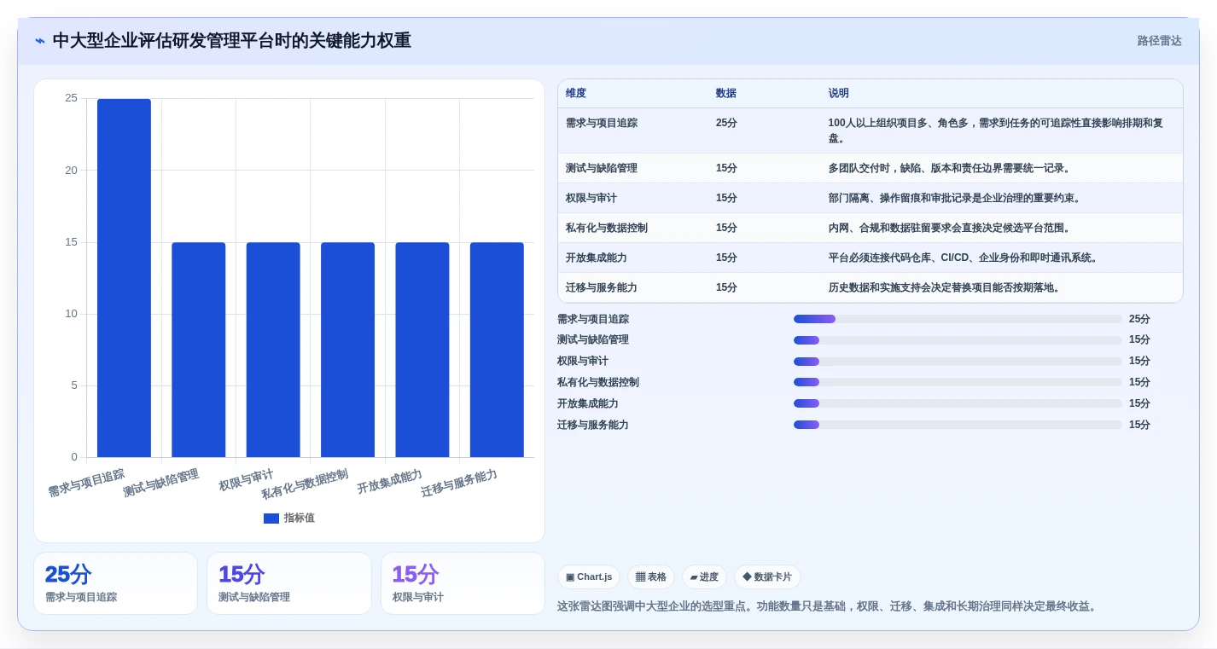
Task: Click the 25分 cell in the table
Action: click(x=726, y=124)
